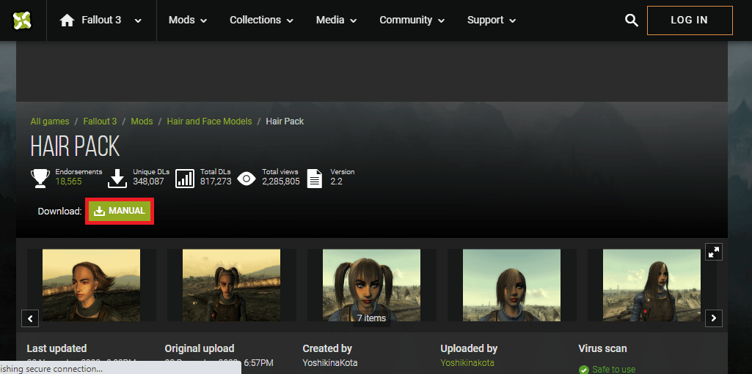This screenshot has width=752, height=374.
Task: Go to Fallout 3 breadcrumb link
Action: pyautogui.click(x=100, y=121)
